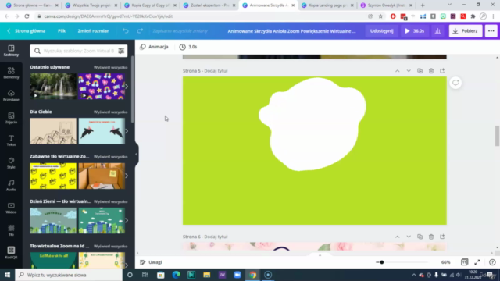Open Windows Start menu

pyautogui.click(x=7, y=275)
